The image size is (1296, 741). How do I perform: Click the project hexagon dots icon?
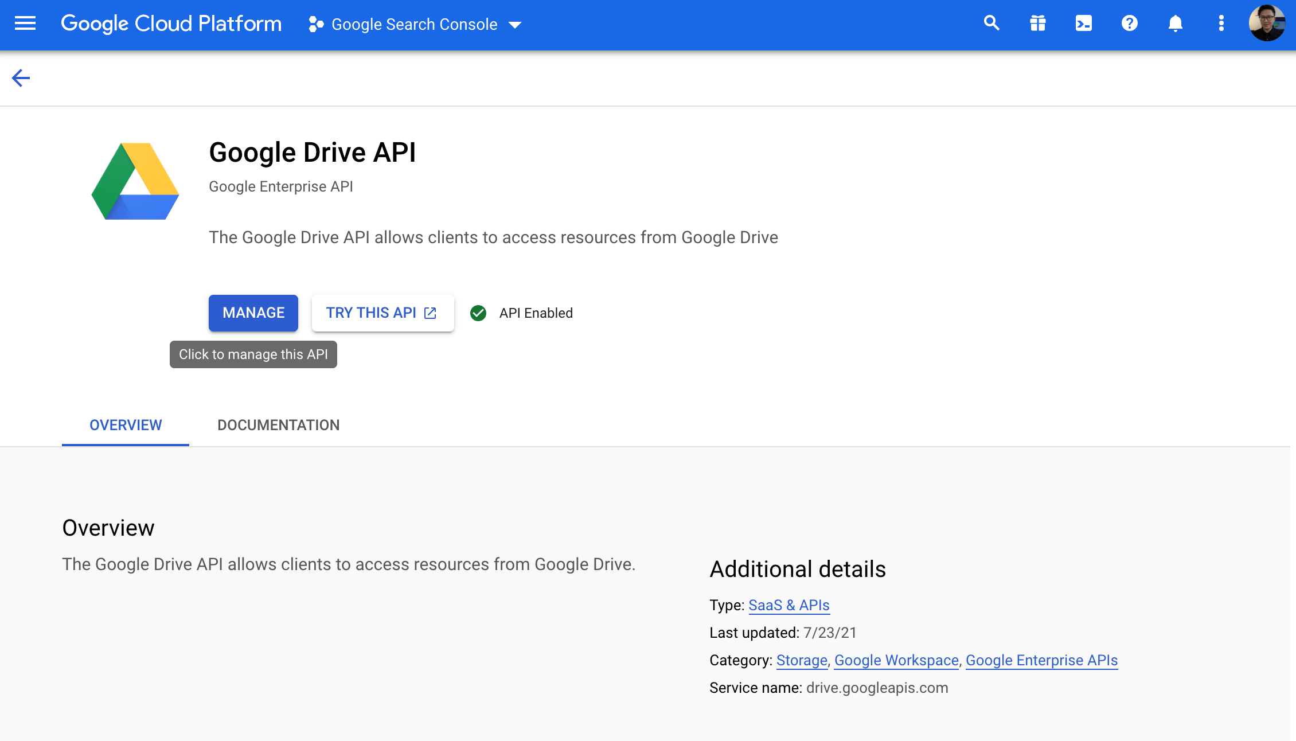[x=316, y=24]
